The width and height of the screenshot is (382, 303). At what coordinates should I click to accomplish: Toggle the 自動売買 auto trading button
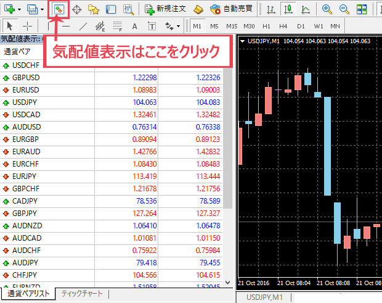pyautogui.click(x=231, y=9)
